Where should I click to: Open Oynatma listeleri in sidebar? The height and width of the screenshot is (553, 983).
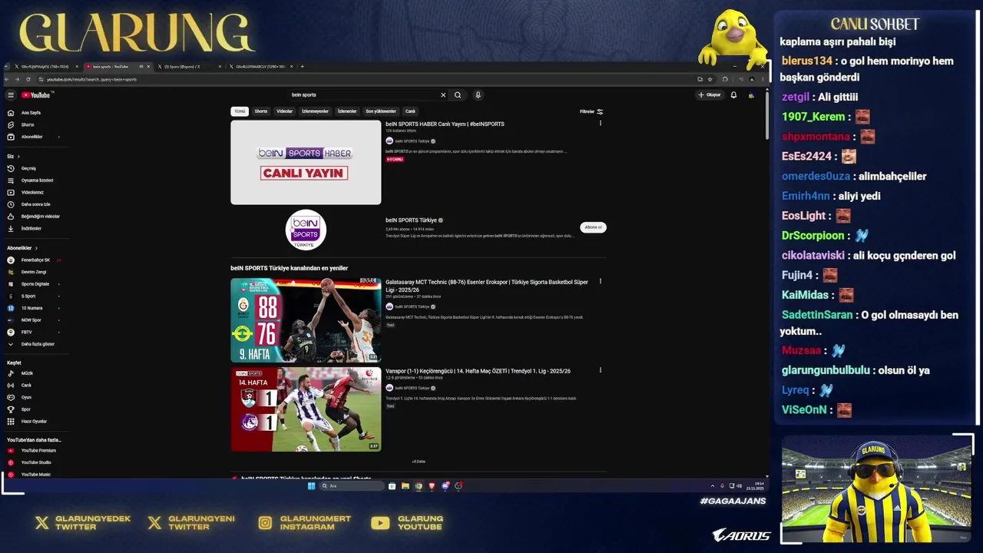pyautogui.click(x=37, y=180)
